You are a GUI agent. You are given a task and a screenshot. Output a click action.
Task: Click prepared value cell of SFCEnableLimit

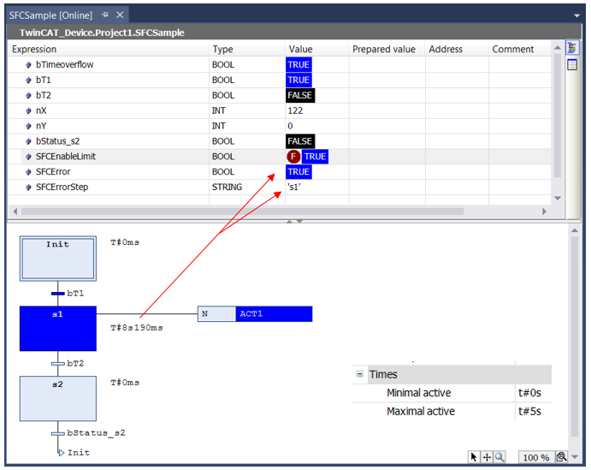387,157
